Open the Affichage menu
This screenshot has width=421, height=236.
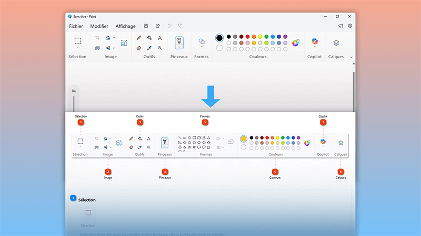(125, 26)
